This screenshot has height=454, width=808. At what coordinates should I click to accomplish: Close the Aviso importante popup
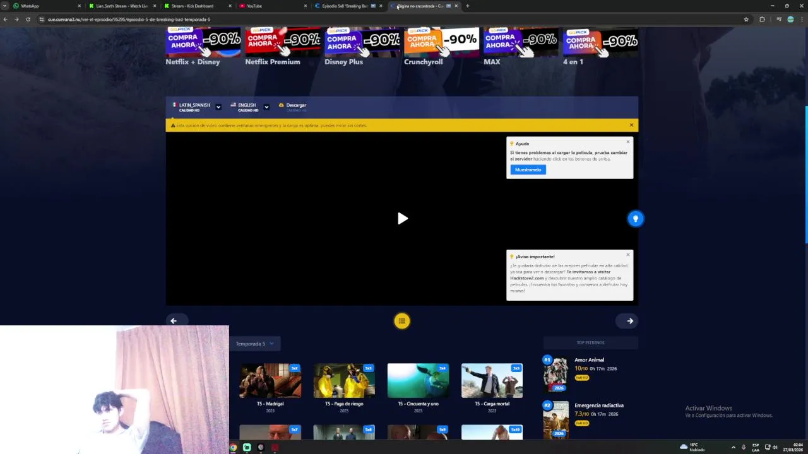point(628,255)
